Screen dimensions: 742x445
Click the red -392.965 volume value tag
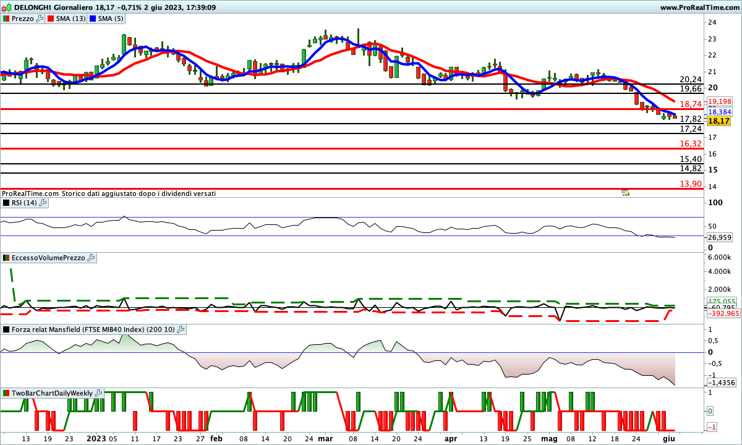723,313
